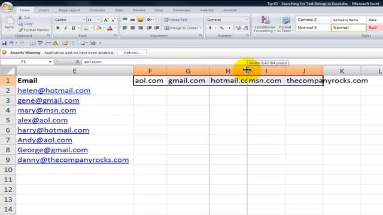Open folder icon in Quick Access toolbar
The height and width of the screenshot is (215, 383).
pyautogui.click(x=65, y=43)
